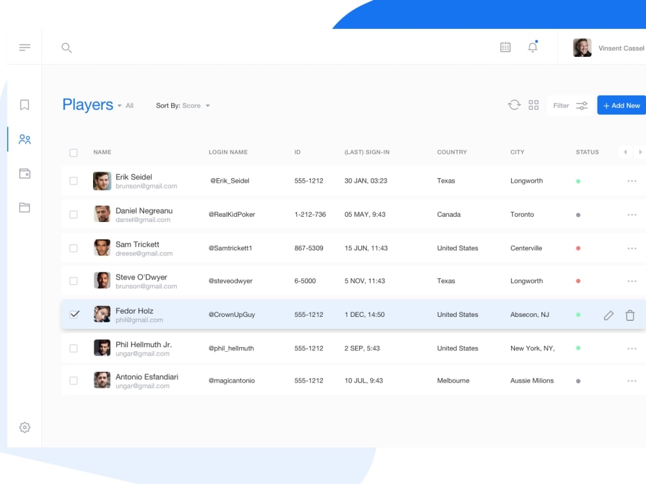Screen dimensions: 646x484
Task: Uncheck the Fedor Holz row checkbox
Action: tap(74, 314)
